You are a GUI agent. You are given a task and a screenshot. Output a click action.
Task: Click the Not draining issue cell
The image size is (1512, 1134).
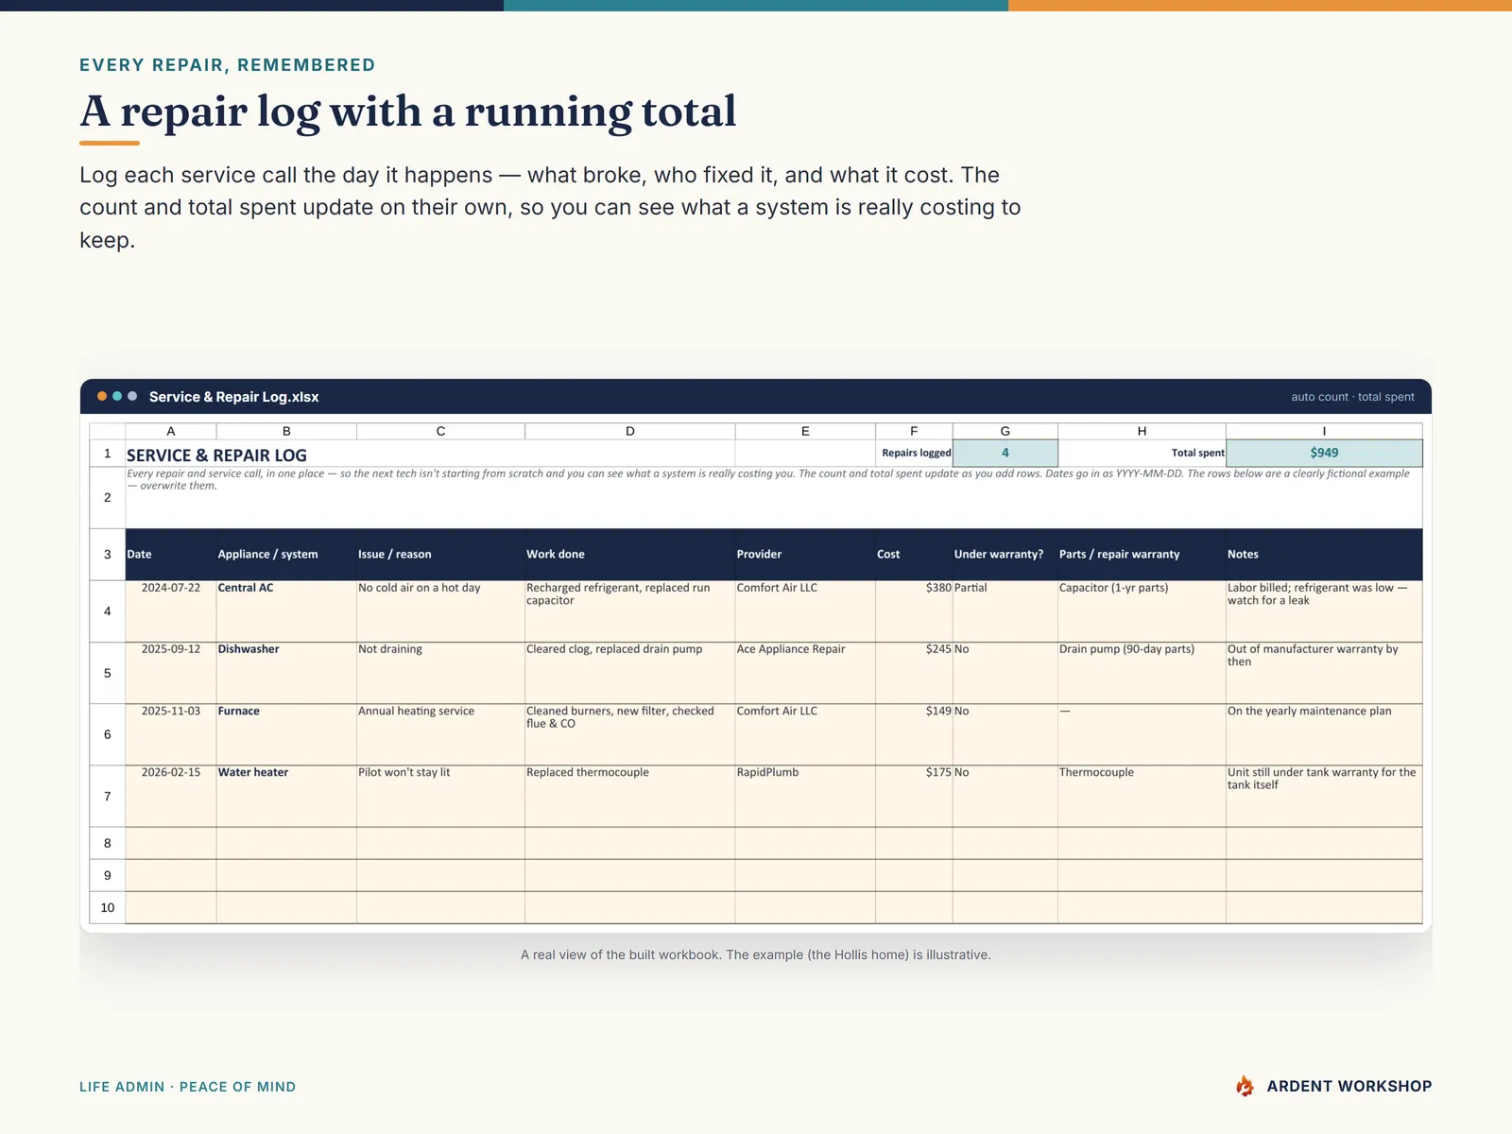pos(440,673)
